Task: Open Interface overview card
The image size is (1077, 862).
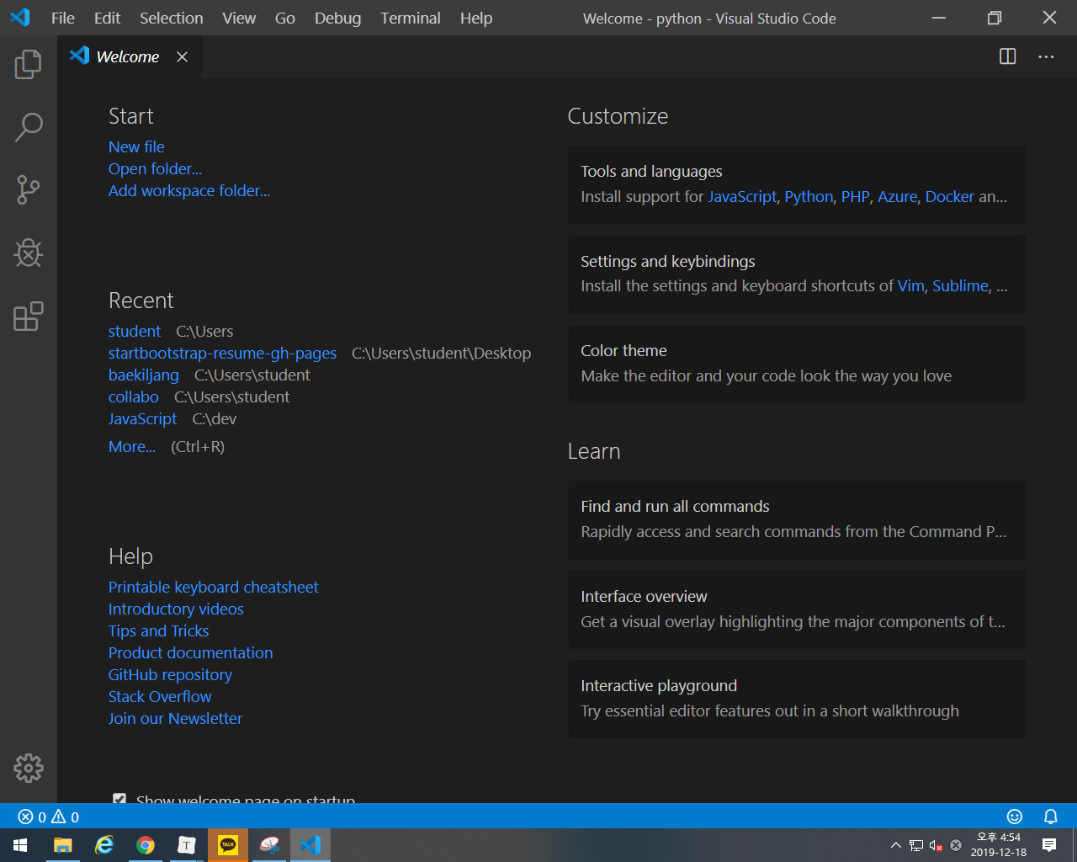Action: pos(797,609)
